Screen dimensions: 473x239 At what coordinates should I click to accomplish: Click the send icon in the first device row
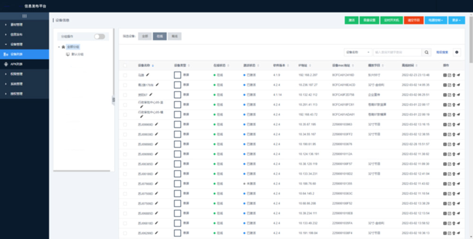pos(458,75)
